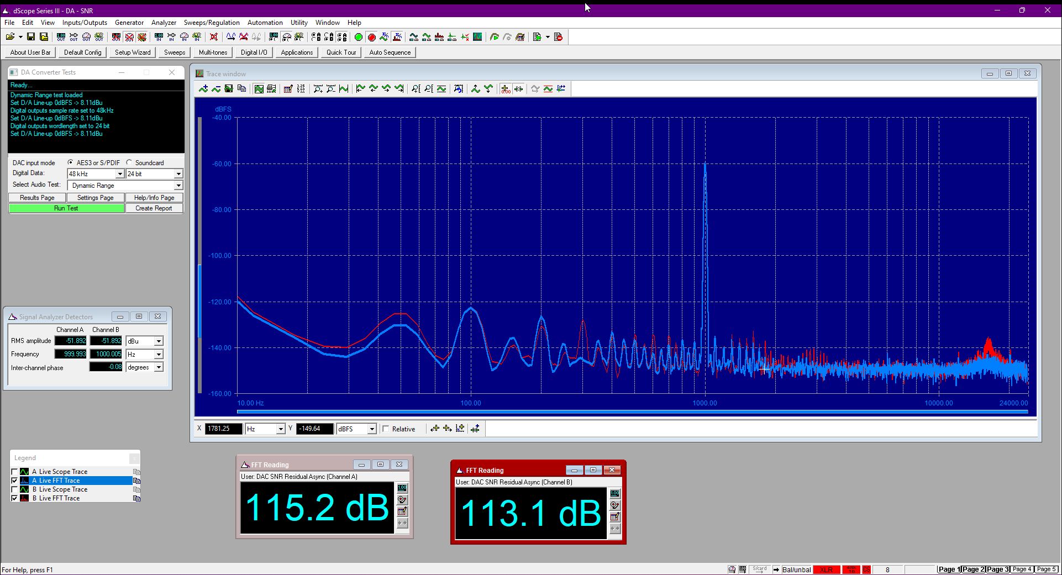Image resolution: width=1062 pixels, height=575 pixels.
Task: Open the Results Page
Action: point(37,198)
